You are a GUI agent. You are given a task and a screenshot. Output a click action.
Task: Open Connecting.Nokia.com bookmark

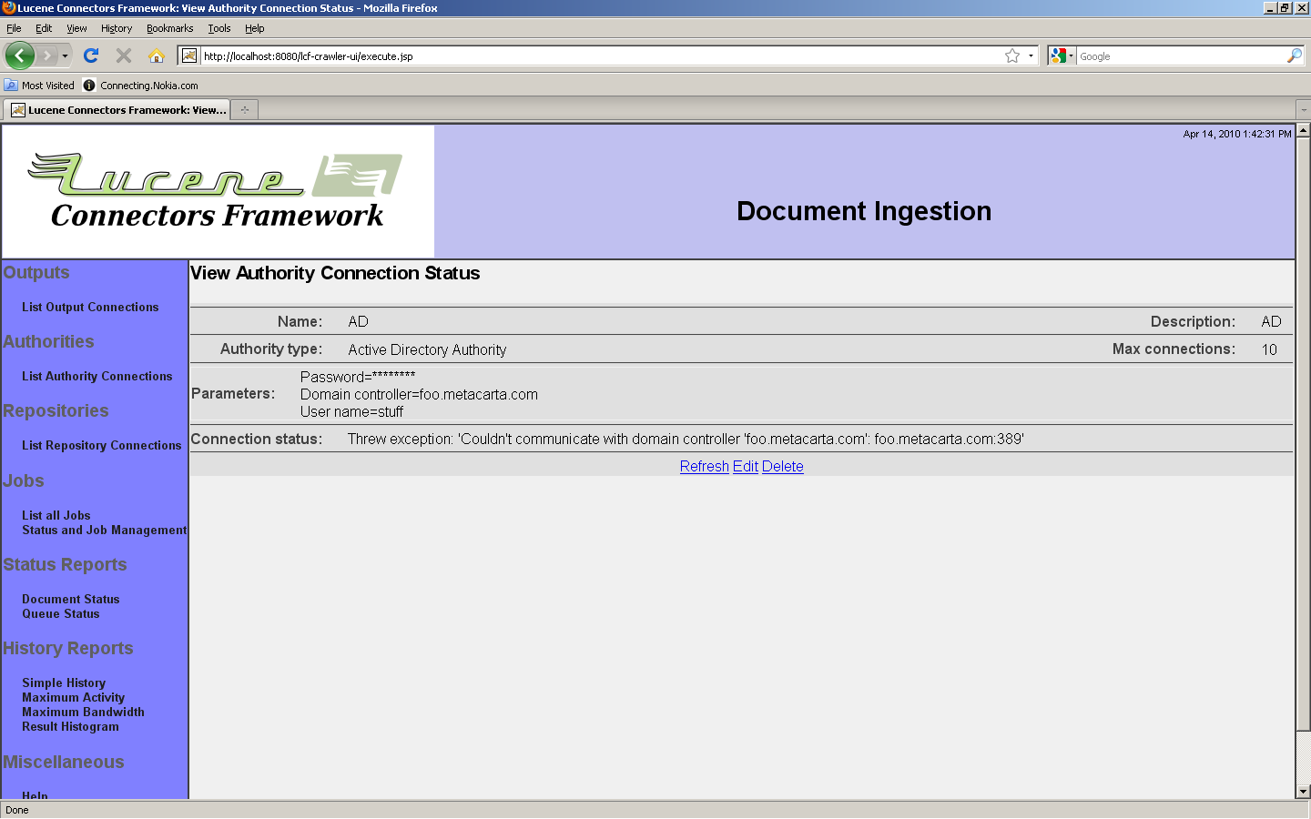(148, 86)
